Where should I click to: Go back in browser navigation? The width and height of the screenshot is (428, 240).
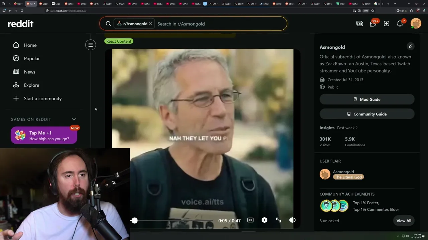[10, 11]
